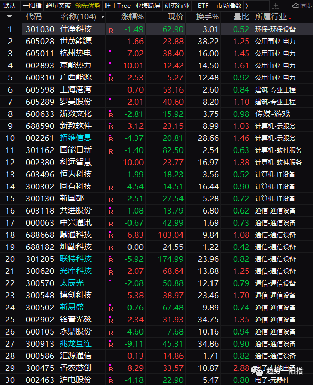The image size is (313, 385).
Task: Open the 旺土Tree tab
Action: pyautogui.click(x=118, y=5)
